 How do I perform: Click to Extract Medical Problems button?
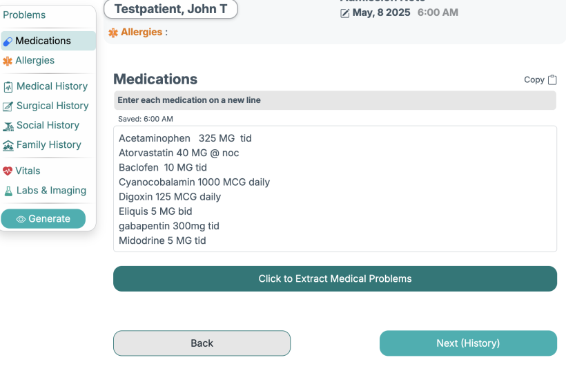pos(335,279)
